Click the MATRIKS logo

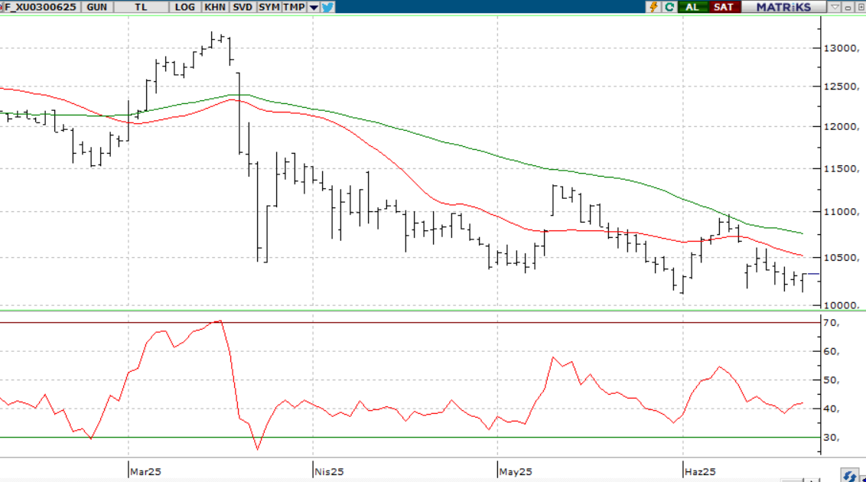coord(783,7)
